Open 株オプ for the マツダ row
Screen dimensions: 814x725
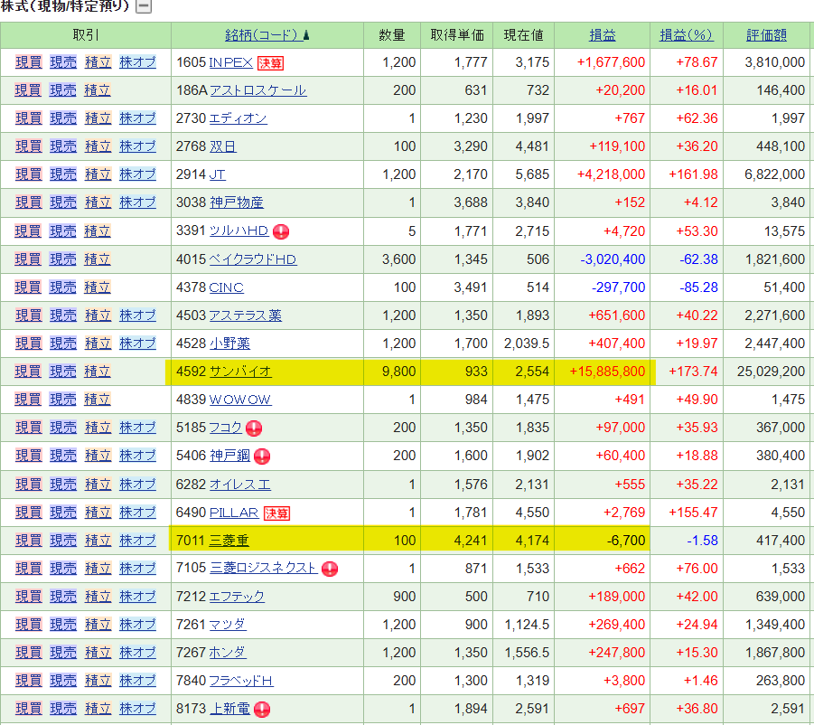tap(137, 625)
